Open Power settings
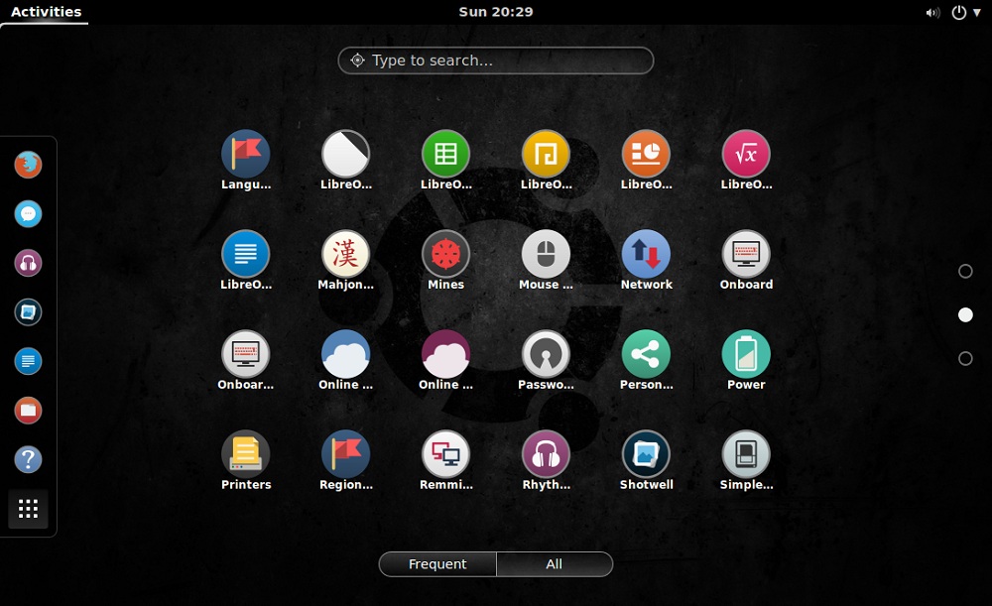992x606 pixels. 745,354
